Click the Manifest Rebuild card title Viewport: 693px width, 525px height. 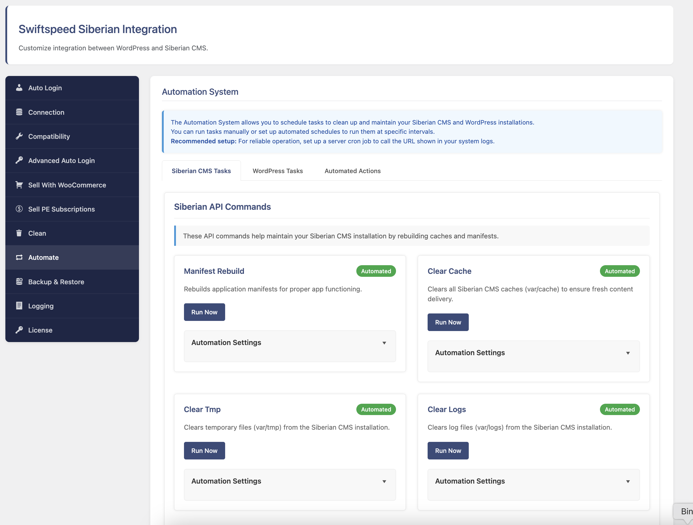click(214, 271)
